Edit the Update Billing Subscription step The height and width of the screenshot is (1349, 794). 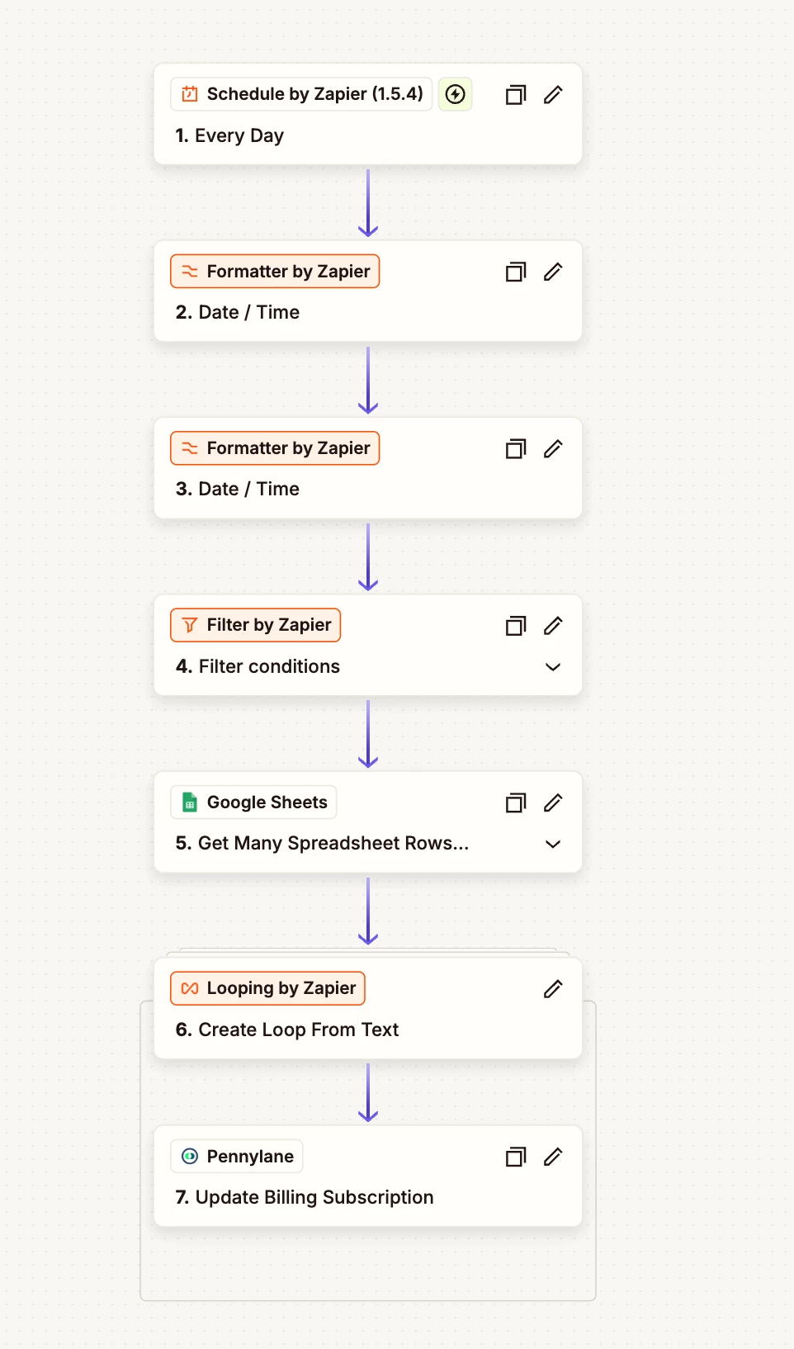tap(553, 1157)
